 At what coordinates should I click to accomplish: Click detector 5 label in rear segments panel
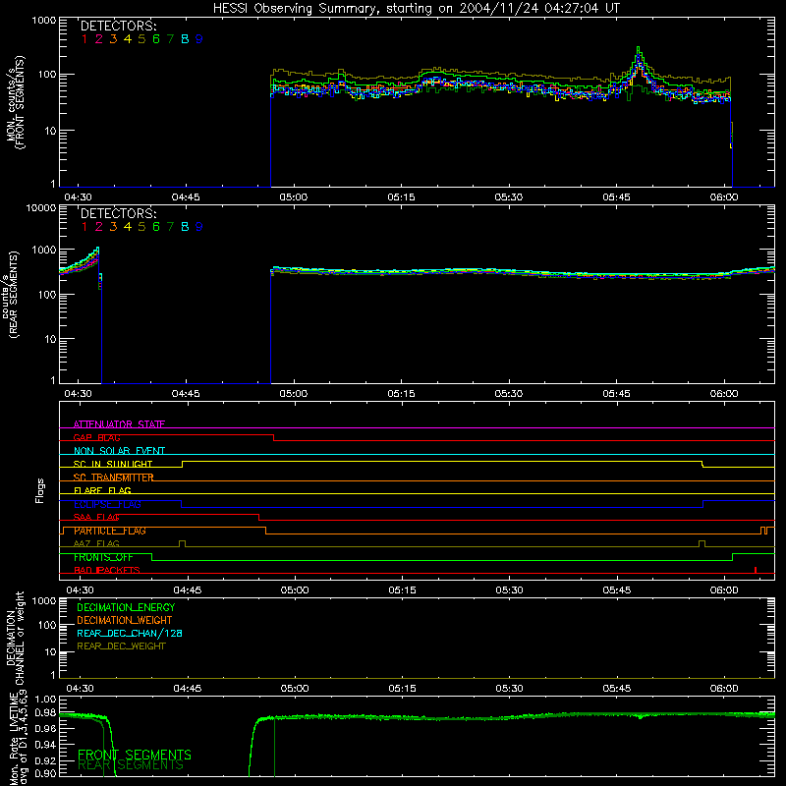coord(141,227)
